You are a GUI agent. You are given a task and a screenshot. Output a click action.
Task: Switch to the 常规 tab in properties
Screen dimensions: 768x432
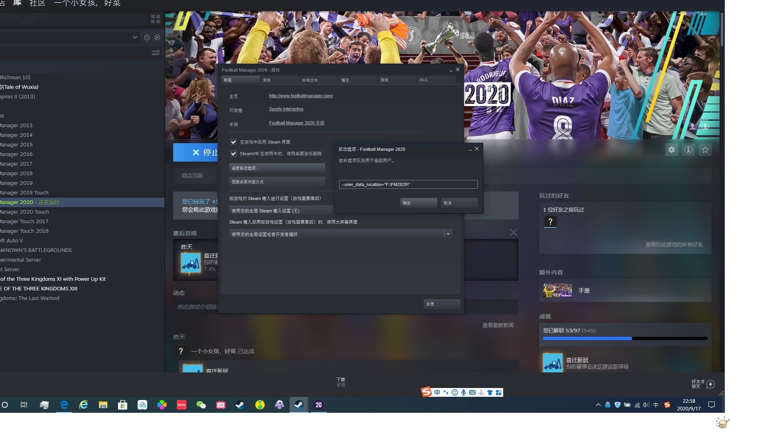coord(240,80)
